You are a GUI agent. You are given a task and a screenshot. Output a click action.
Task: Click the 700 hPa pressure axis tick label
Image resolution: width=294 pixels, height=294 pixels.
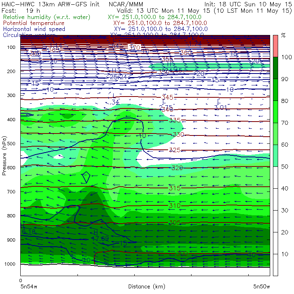(11, 191)
